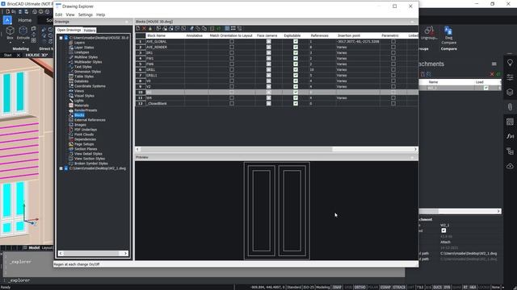Click the red detach X in Attachments panel
The height and width of the screenshot is (290, 517).
coord(492,74)
